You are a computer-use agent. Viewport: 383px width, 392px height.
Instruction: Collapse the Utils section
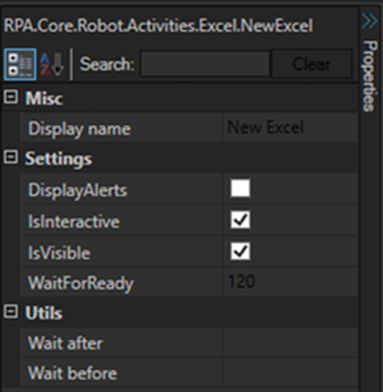click(11, 311)
